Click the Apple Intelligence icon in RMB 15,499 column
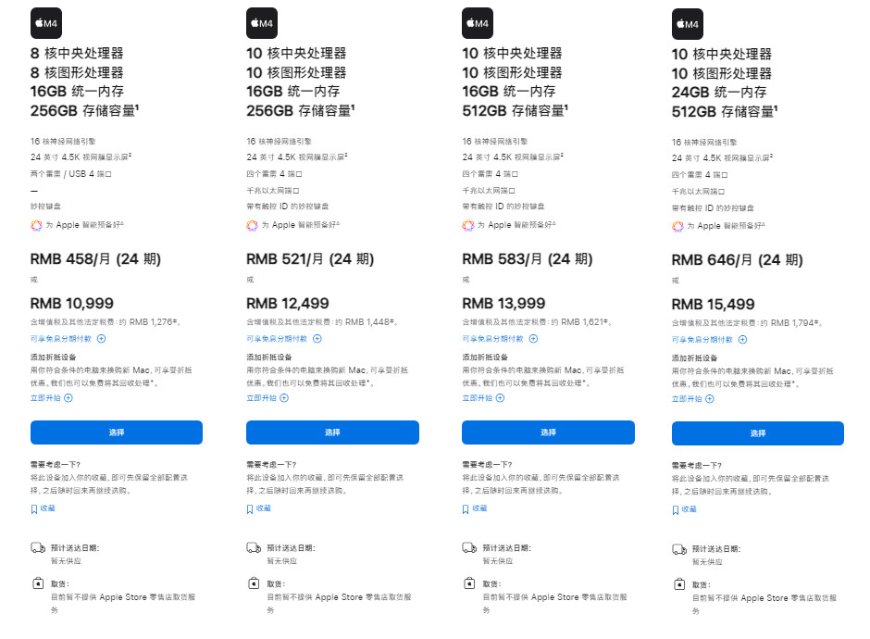The width and height of the screenshot is (870, 639). pos(677,226)
